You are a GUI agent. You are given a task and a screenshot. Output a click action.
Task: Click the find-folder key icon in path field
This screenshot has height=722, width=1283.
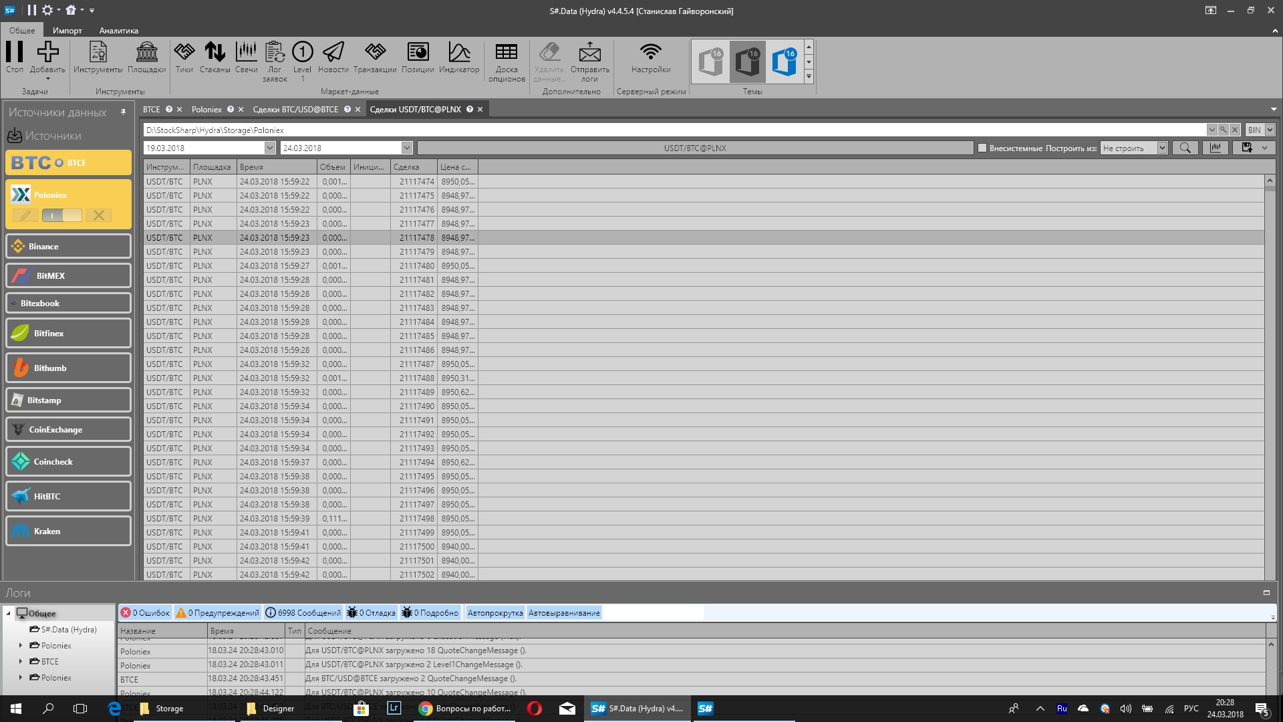coord(1223,130)
